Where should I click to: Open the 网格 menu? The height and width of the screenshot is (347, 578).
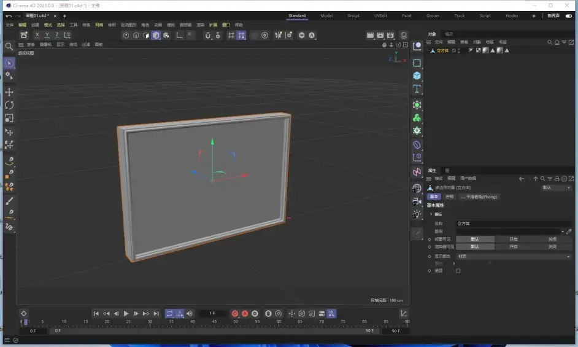(99, 25)
